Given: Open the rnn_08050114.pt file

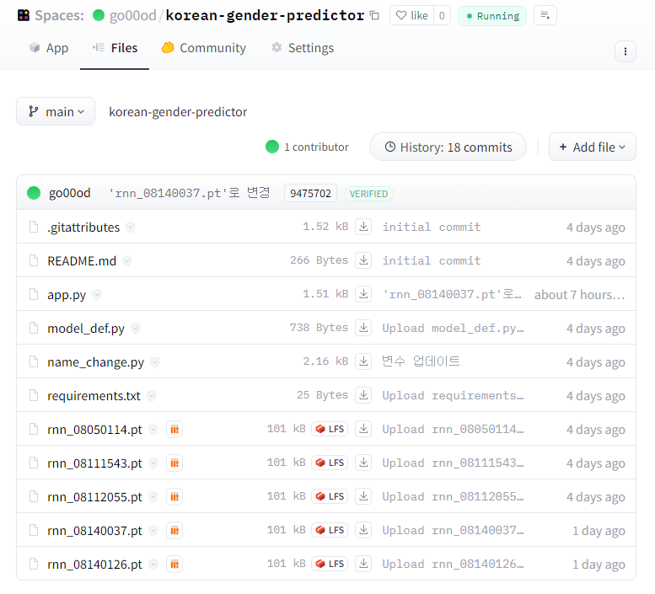Looking at the screenshot, I should 94,430.
